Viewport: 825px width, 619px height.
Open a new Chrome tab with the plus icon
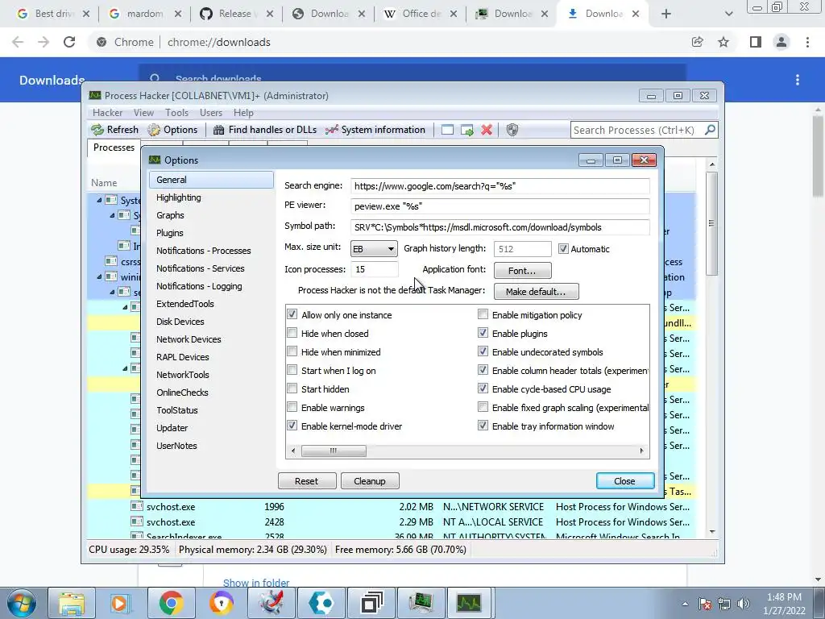click(x=666, y=14)
